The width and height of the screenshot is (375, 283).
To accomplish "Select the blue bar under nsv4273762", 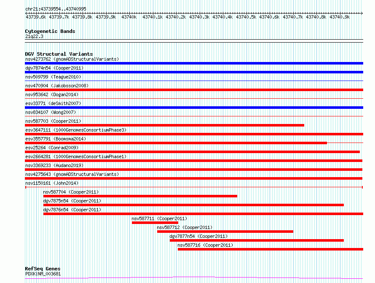I will click(x=194, y=63).
